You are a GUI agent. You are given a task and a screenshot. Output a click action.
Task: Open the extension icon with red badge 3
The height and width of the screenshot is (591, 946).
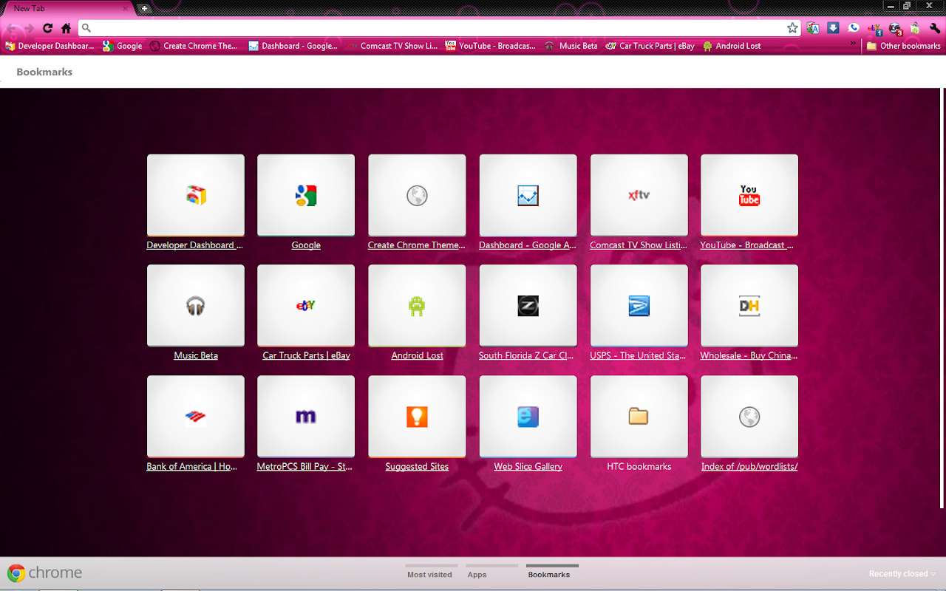895,29
